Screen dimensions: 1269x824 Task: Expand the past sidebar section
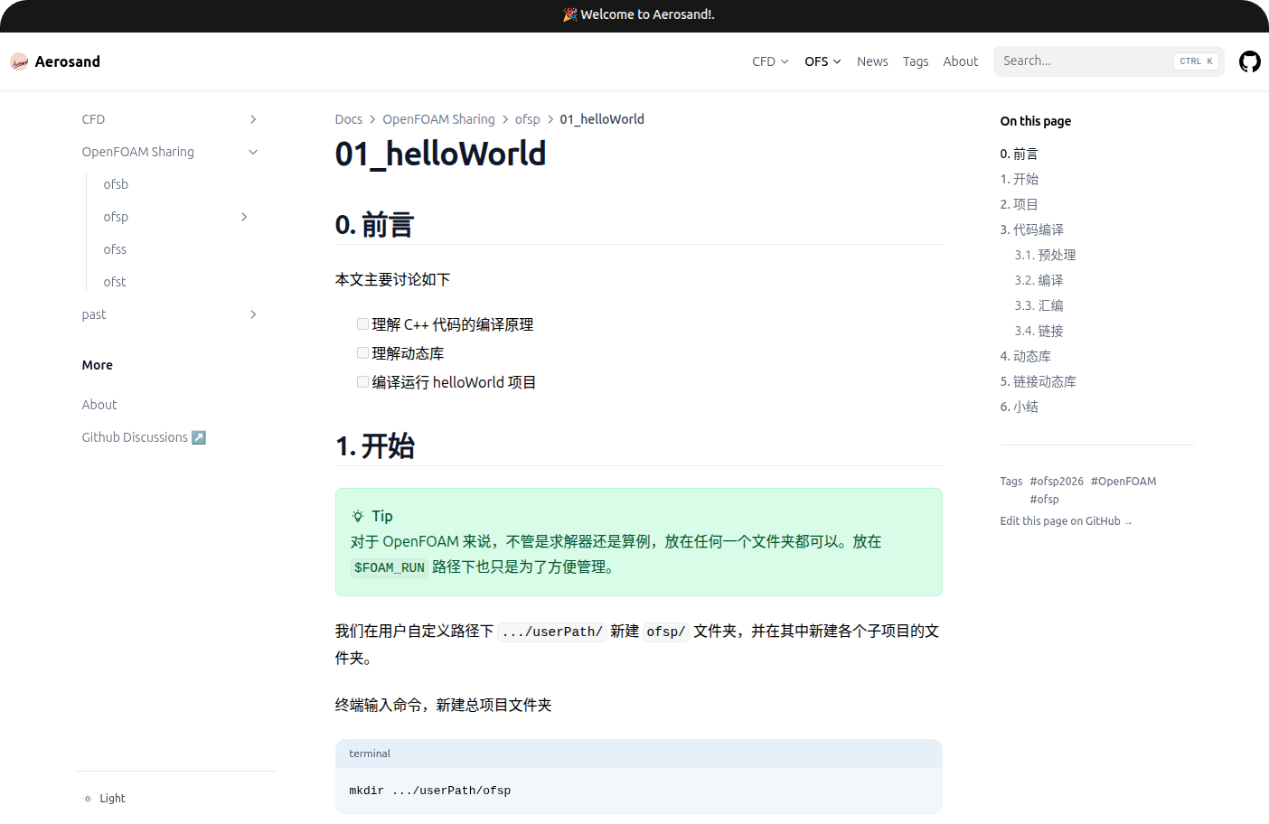[253, 314]
